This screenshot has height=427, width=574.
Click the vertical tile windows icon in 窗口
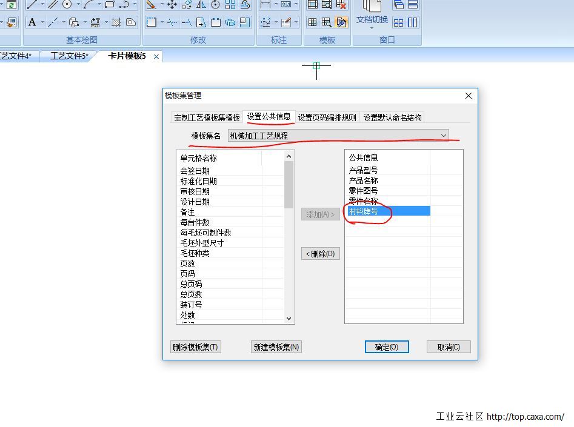pyautogui.click(x=413, y=22)
